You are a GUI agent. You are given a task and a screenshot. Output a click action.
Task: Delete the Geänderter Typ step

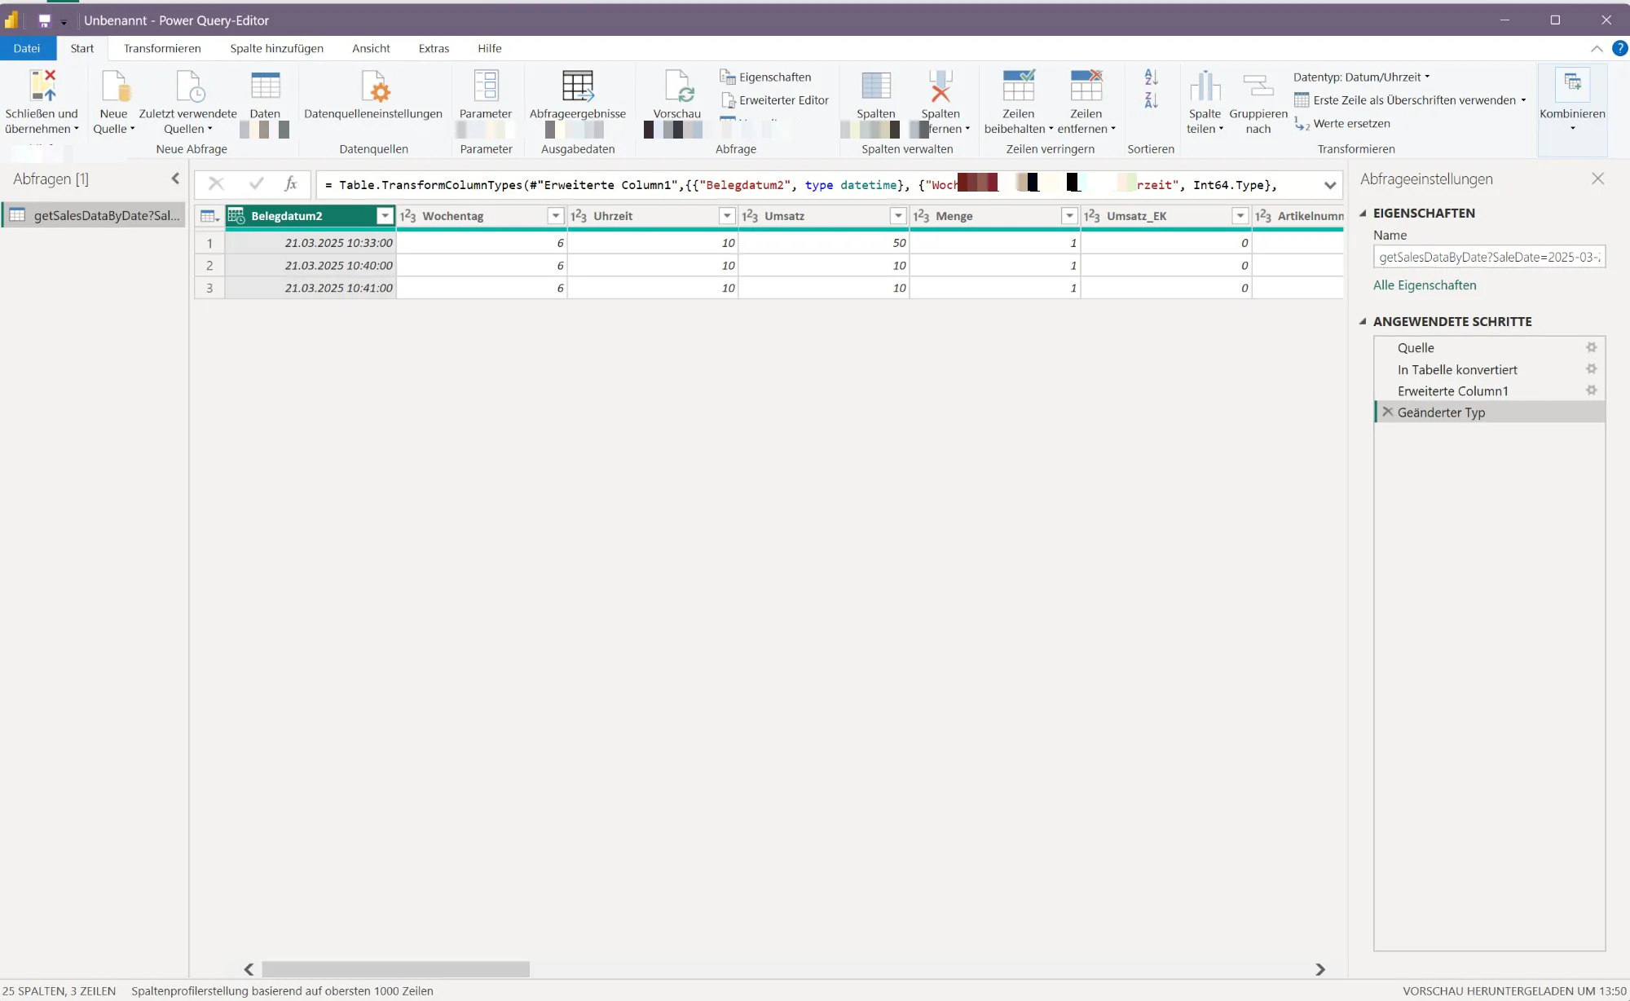[1388, 412]
